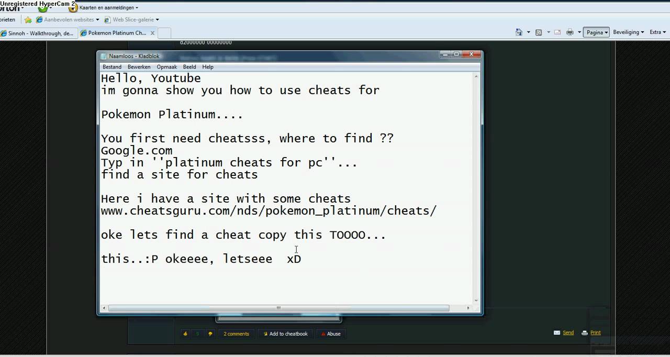
Task: Click Notepad horizontal scroll left arrow
Action: (104, 308)
